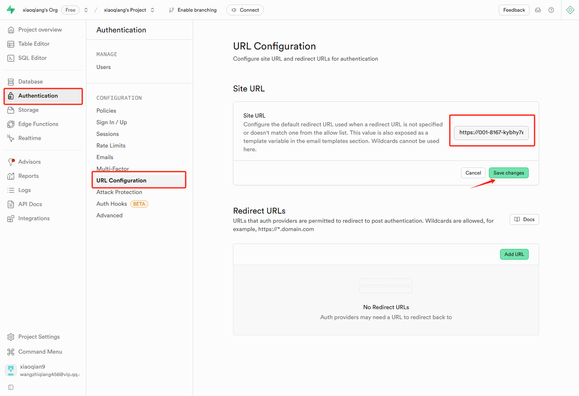Open the Docs link for Redirect URLs
The height and width of the screenshot is (396, 579).
coord(524,219)
